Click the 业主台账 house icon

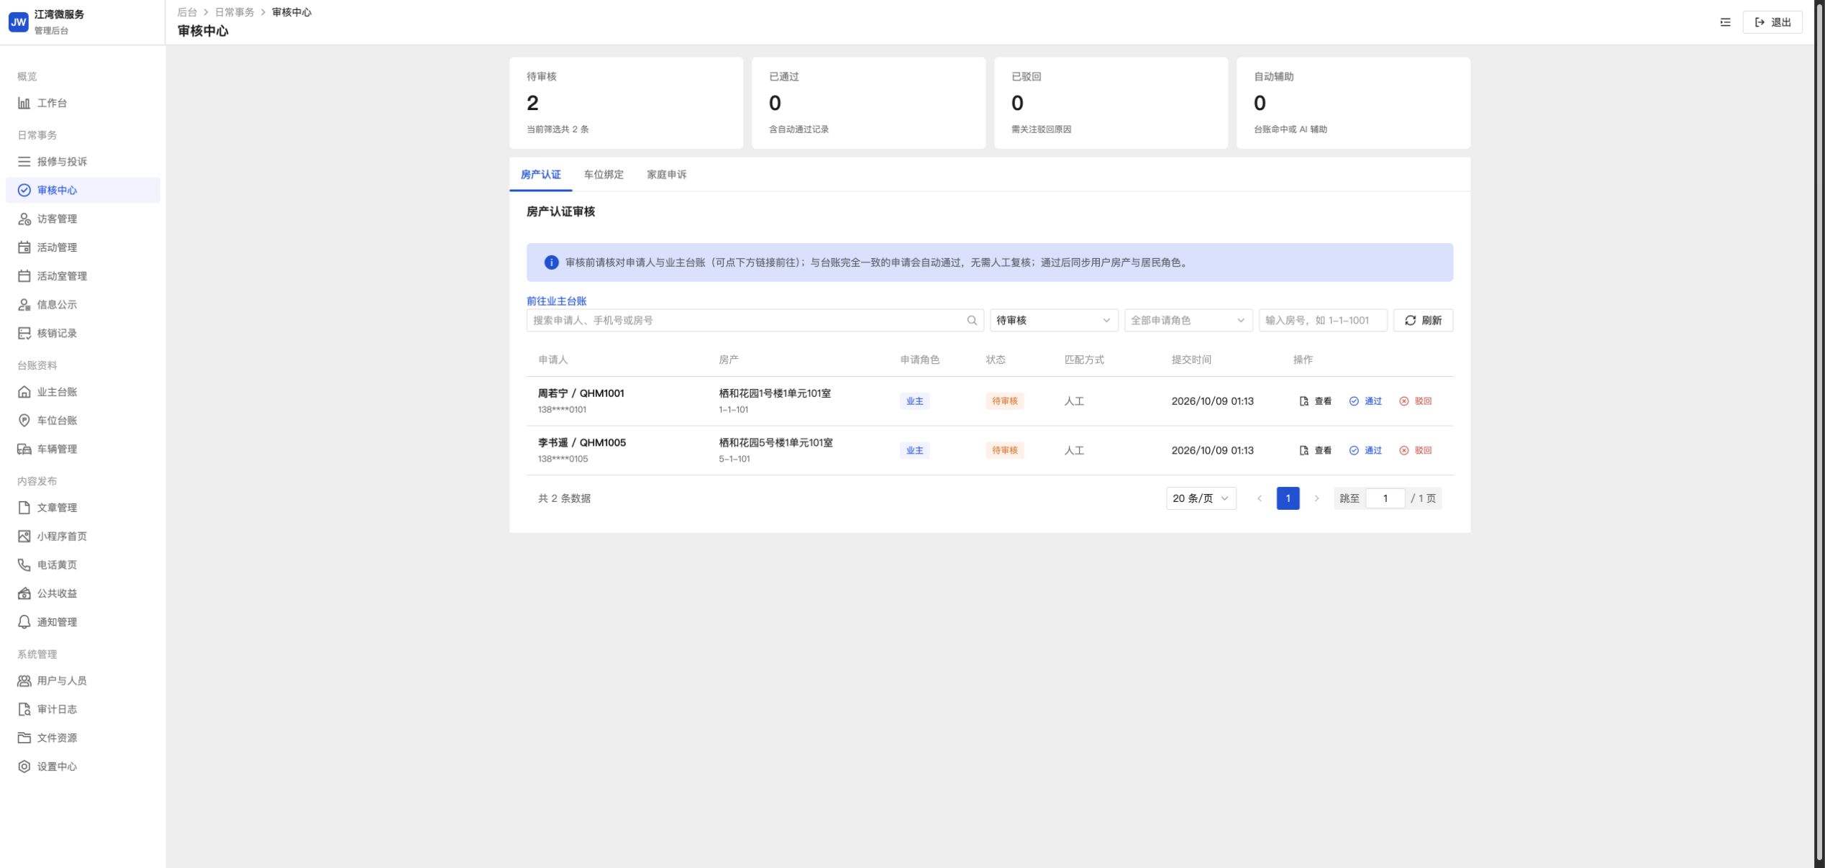pos(24,392)
